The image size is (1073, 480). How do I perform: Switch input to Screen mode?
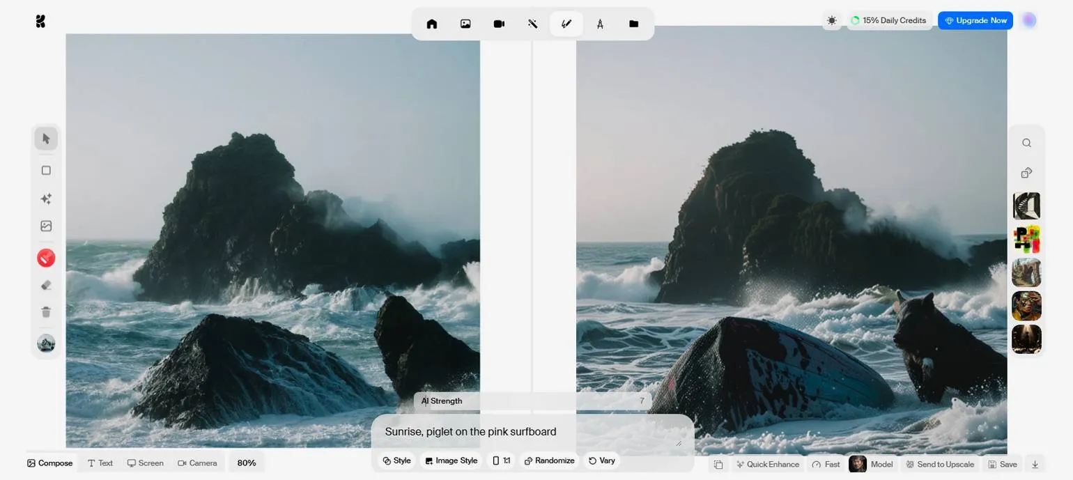point(145,463)
